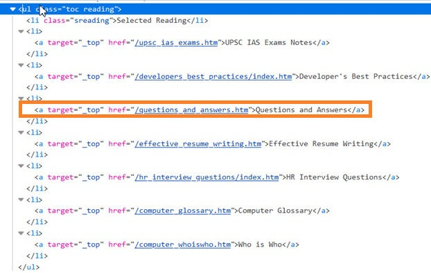Click the "Computer Glossary" anchor text
Image resolution: width=431 pixels, height=273 pixels.
[x=275, y=211]
